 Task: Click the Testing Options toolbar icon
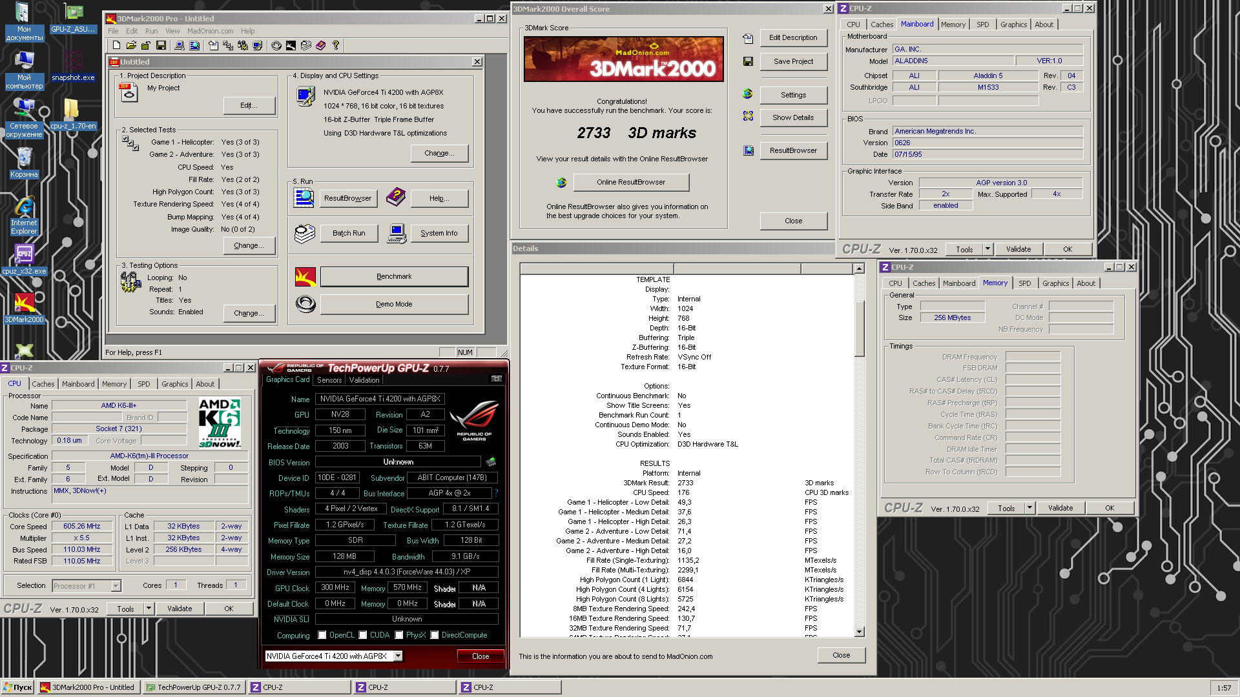(243, 46)
